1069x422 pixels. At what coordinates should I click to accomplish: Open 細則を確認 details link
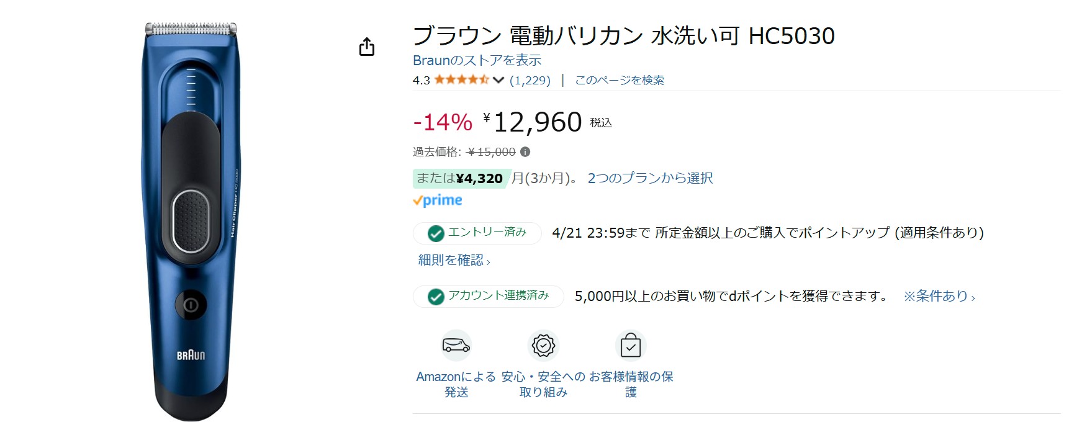[x=454, y=261]
